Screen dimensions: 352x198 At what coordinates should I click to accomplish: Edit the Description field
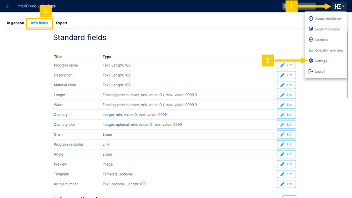pos(286,75)
